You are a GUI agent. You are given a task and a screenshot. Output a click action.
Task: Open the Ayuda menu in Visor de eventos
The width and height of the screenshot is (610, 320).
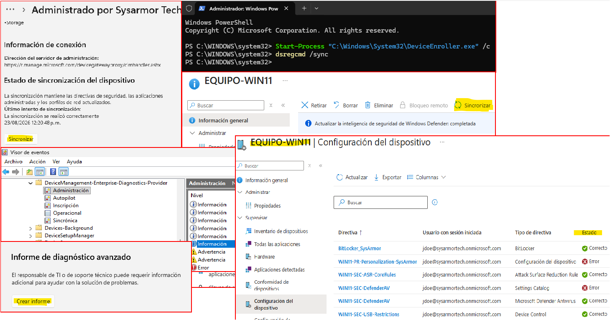74,161
